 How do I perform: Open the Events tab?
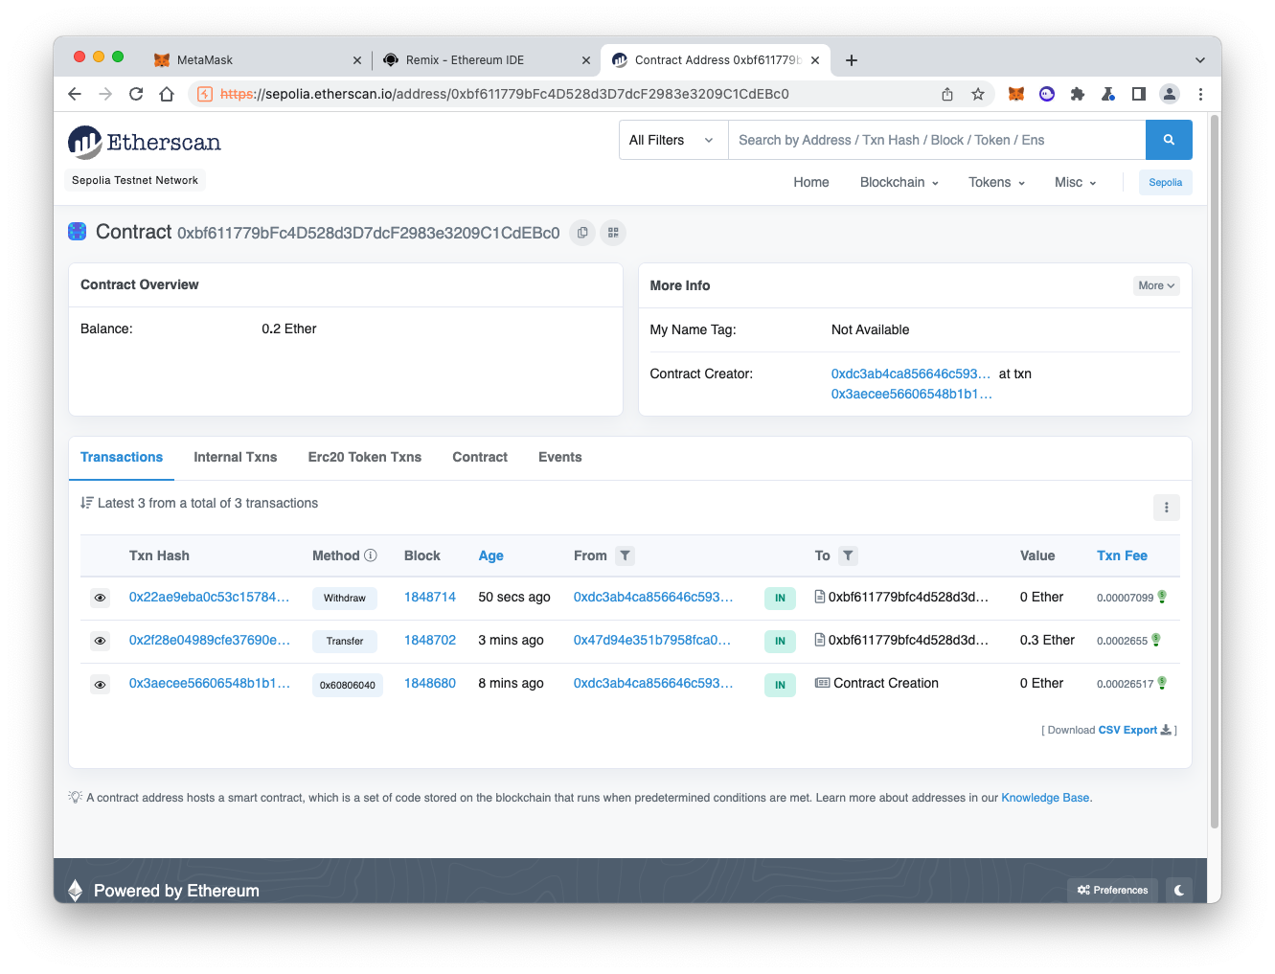[x=560, y=458]
